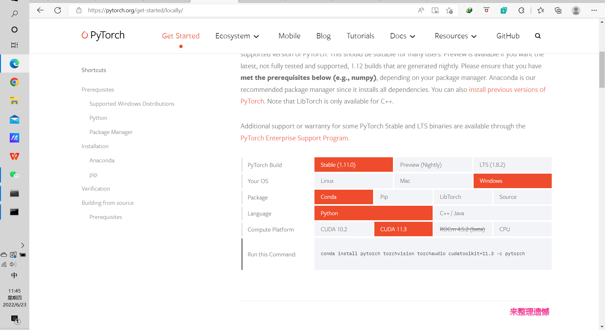
Task: Open Edge Settings and more menu
Action: coord(594,10)
